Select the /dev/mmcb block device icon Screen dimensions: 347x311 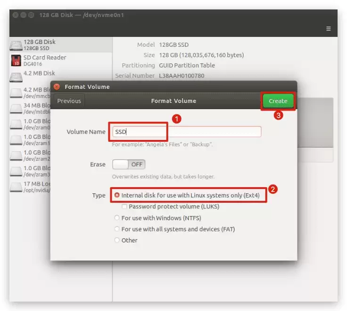point(16,93)
